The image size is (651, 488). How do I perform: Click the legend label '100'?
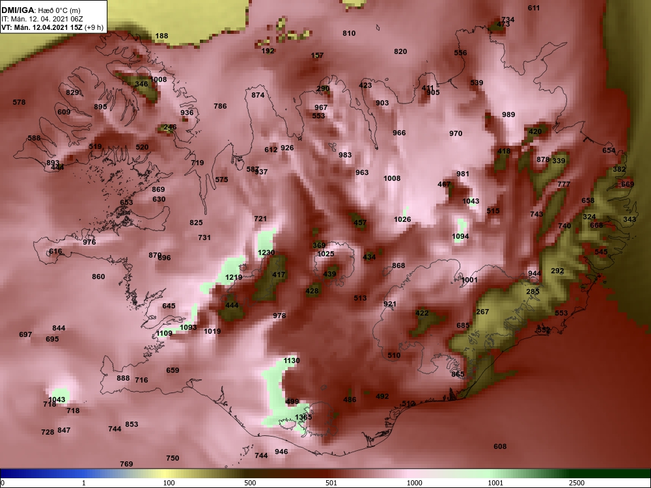click(x=169, y=483)
